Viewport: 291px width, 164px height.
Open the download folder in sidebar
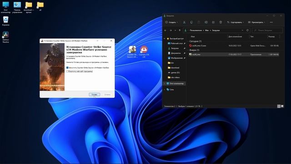173,68
